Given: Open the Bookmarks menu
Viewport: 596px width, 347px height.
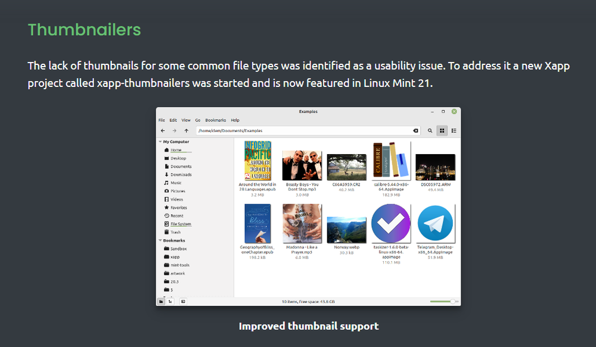Looking at the screenshot, I should [215, 120].
